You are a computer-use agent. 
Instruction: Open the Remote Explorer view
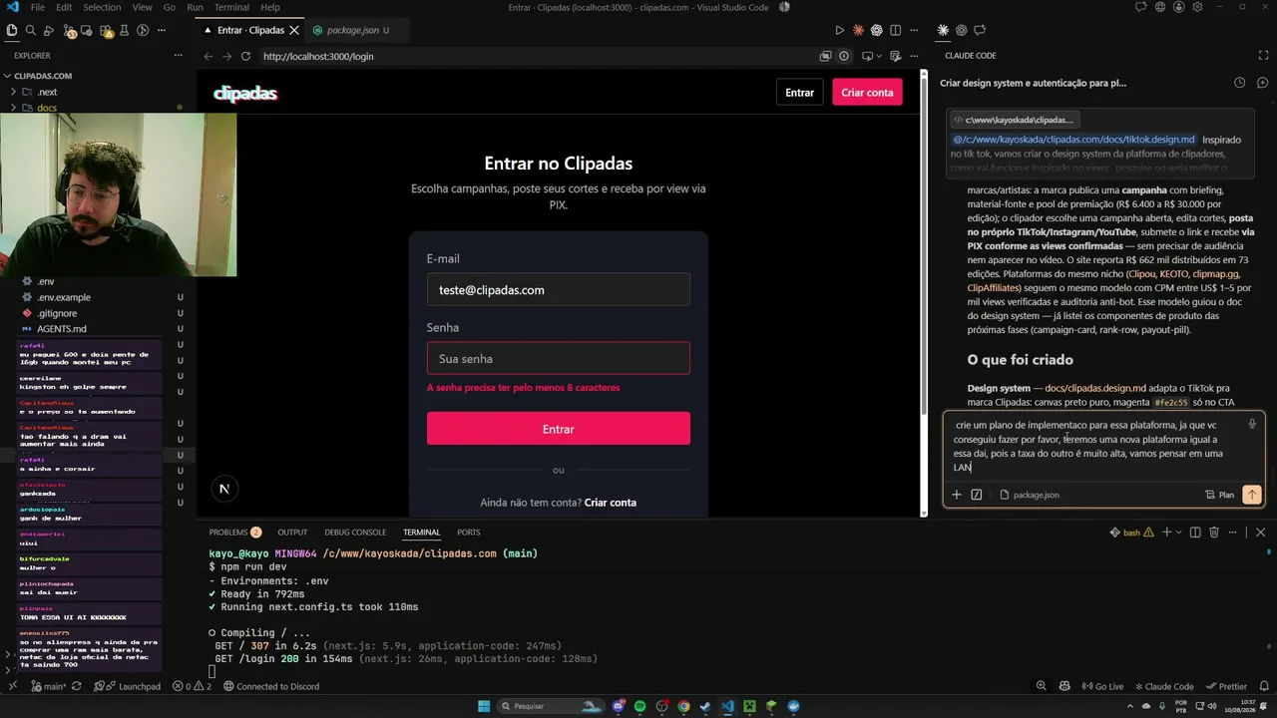(x=88, y=31)
